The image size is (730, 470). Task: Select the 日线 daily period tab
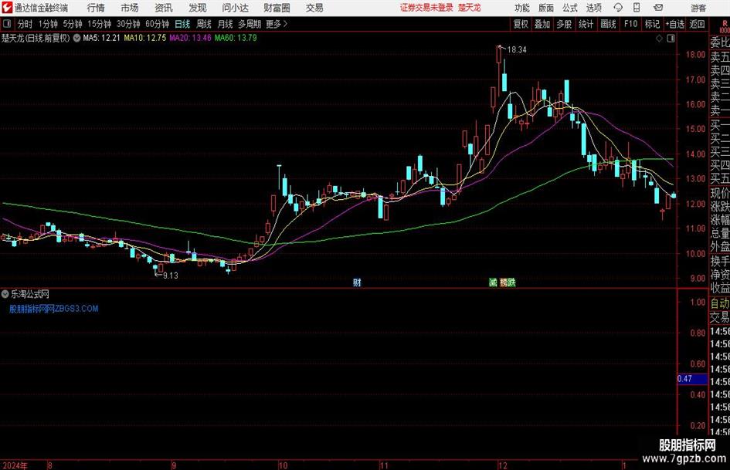(x=182, y=24)
